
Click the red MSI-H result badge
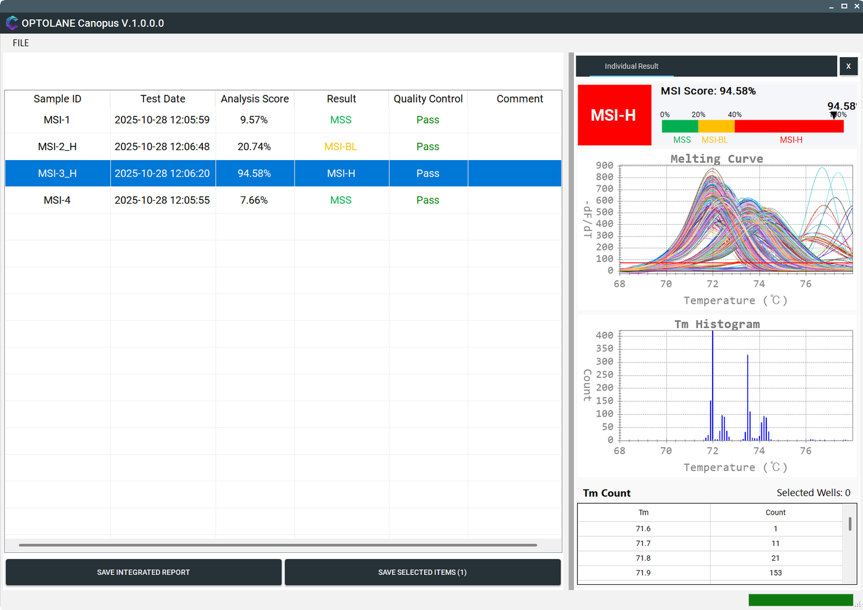coord(614,115)
